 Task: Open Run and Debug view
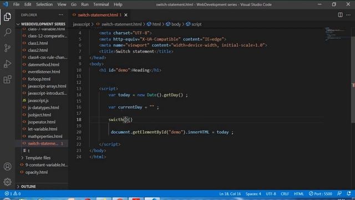(x=7, y=64)
